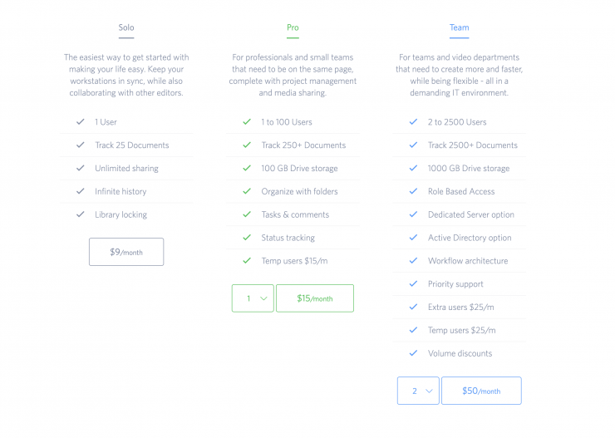
Task: Click the Dedicated Server option feature text
Action: 470,214
